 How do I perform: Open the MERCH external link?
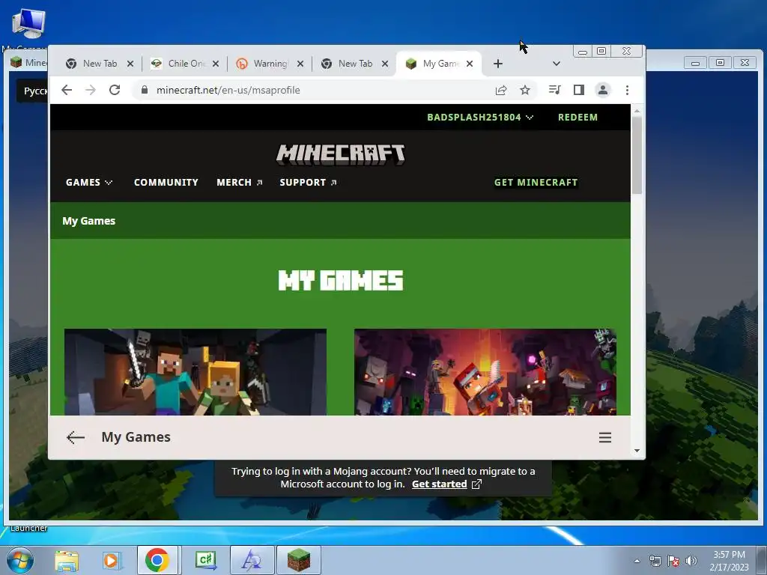[239, 183]
